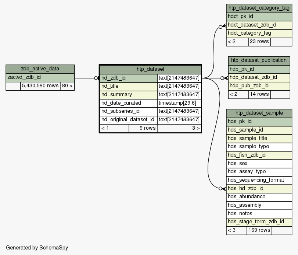Click the hdct_dataset_zdb_id foreign key column
The image size is (298, 255).
(259, 25)
